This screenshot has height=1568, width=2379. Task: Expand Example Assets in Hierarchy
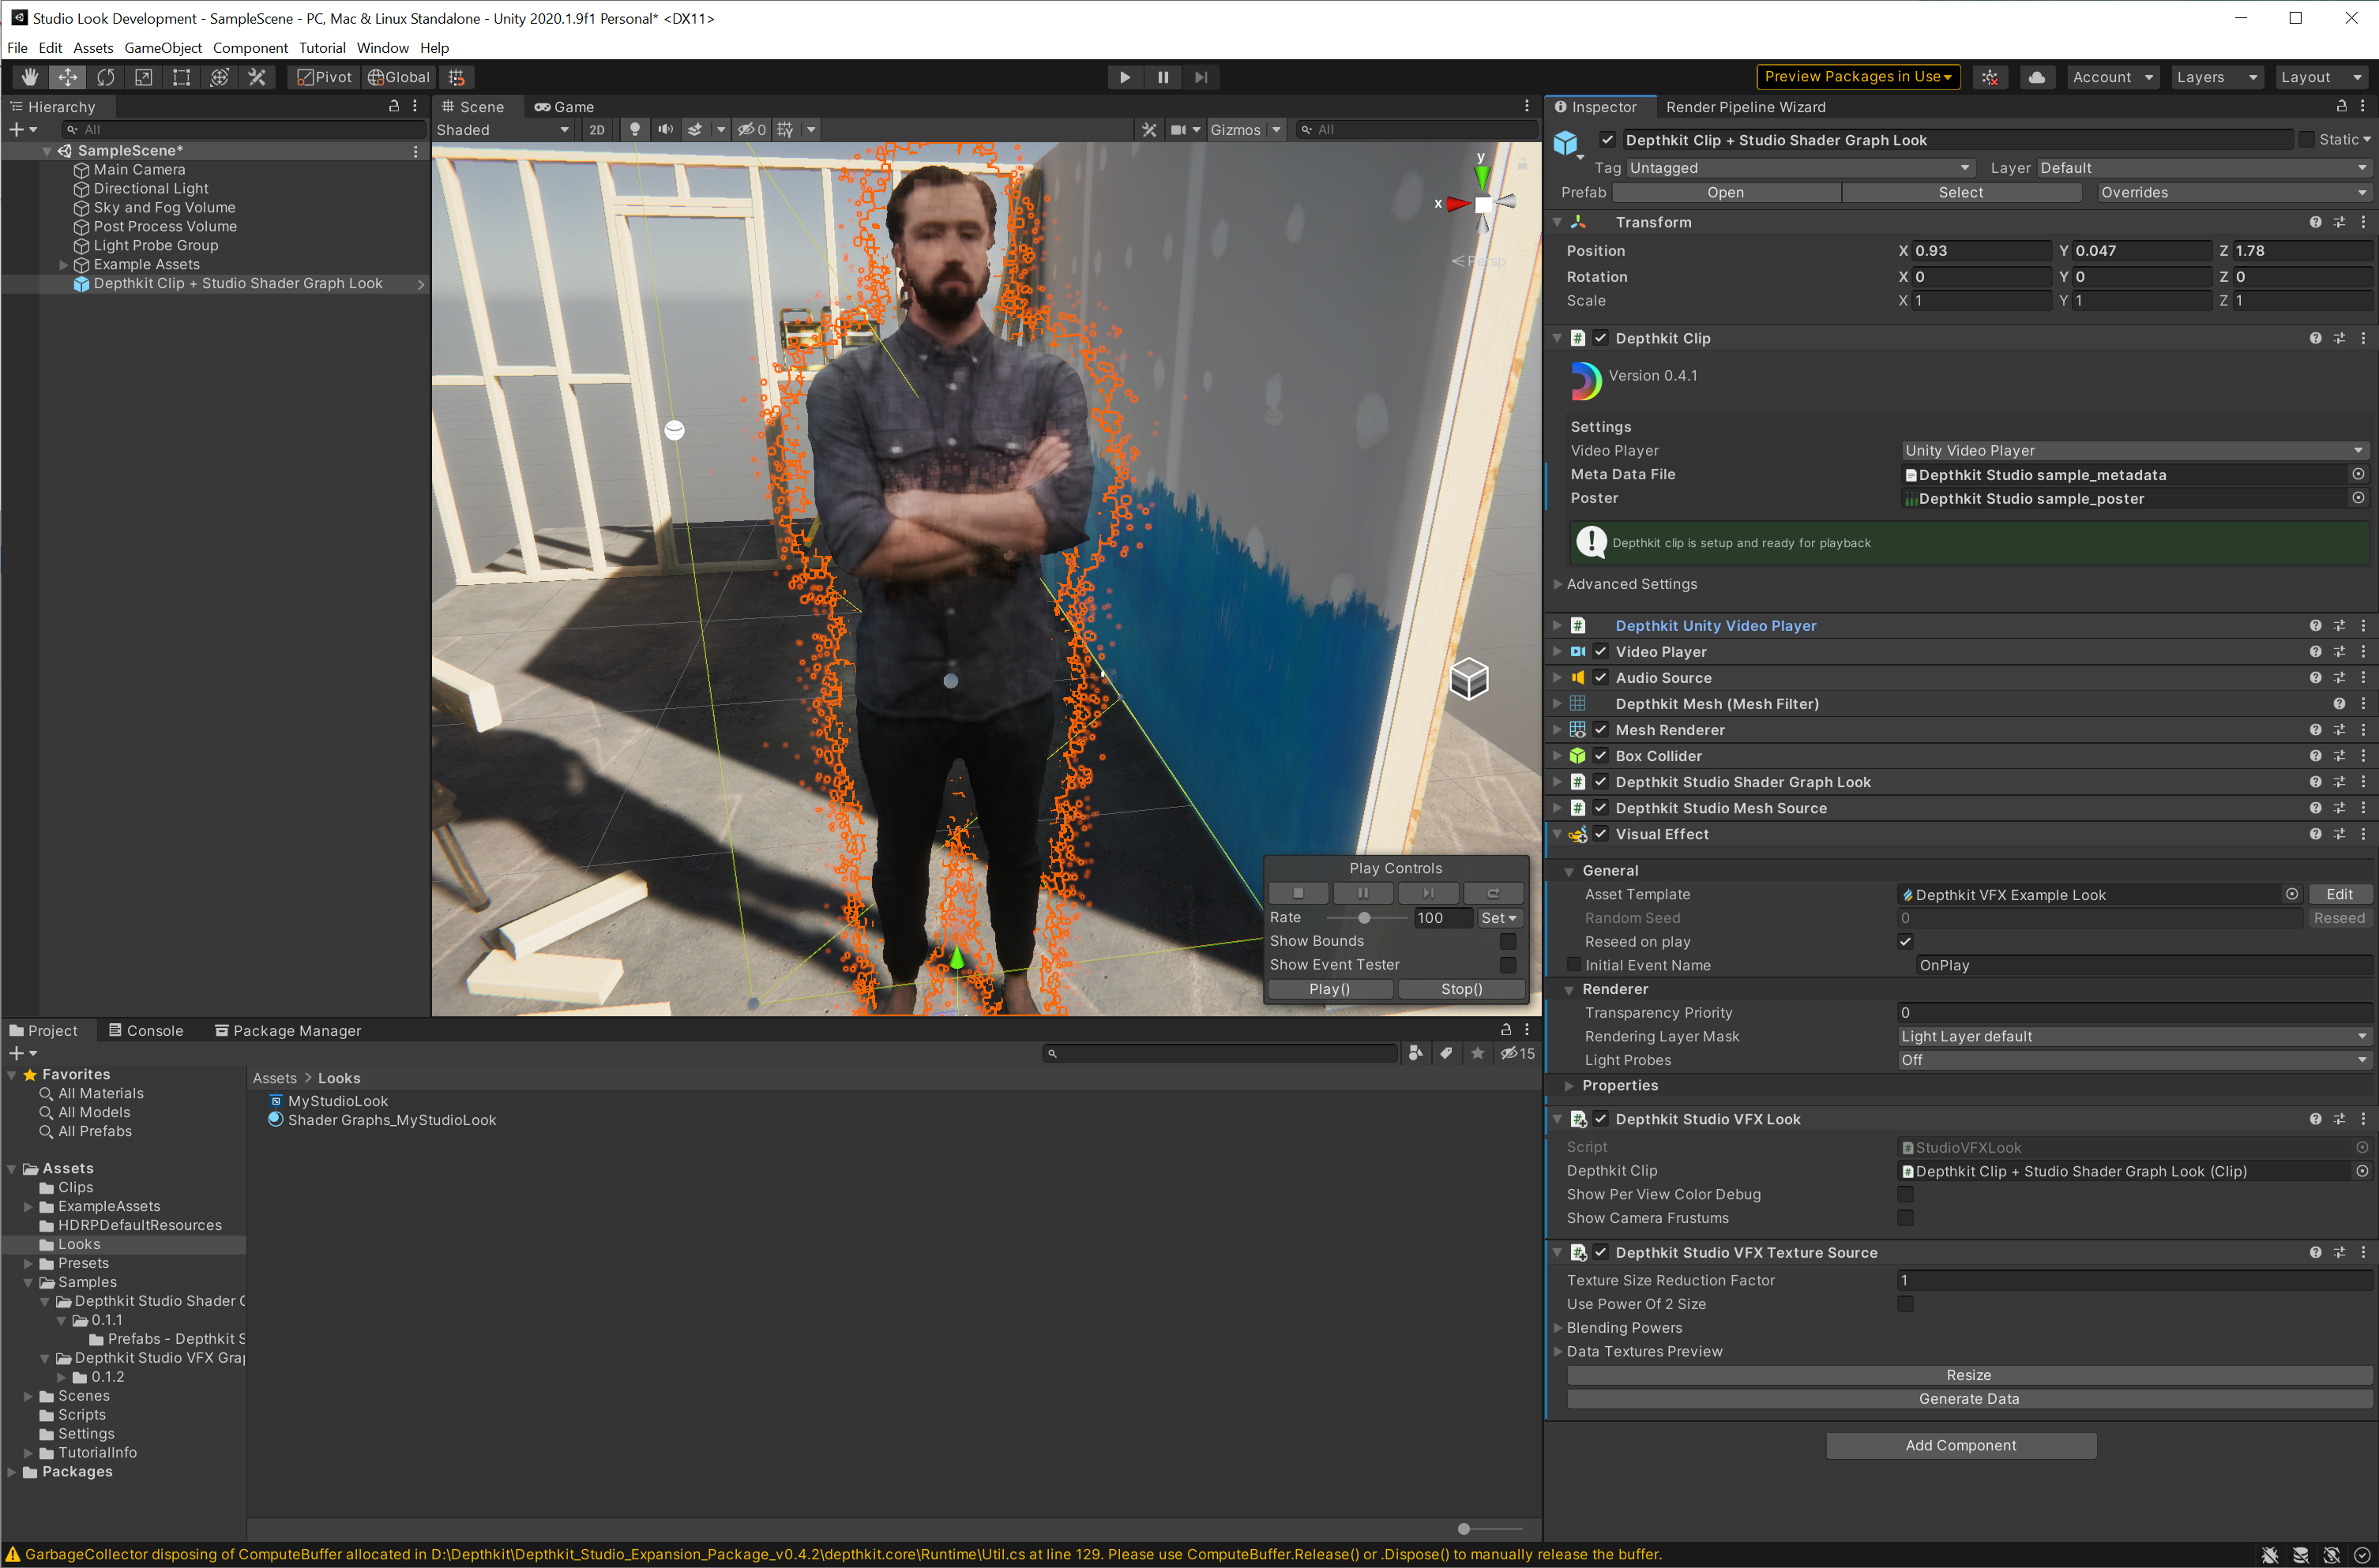click(x=64, y=265)
